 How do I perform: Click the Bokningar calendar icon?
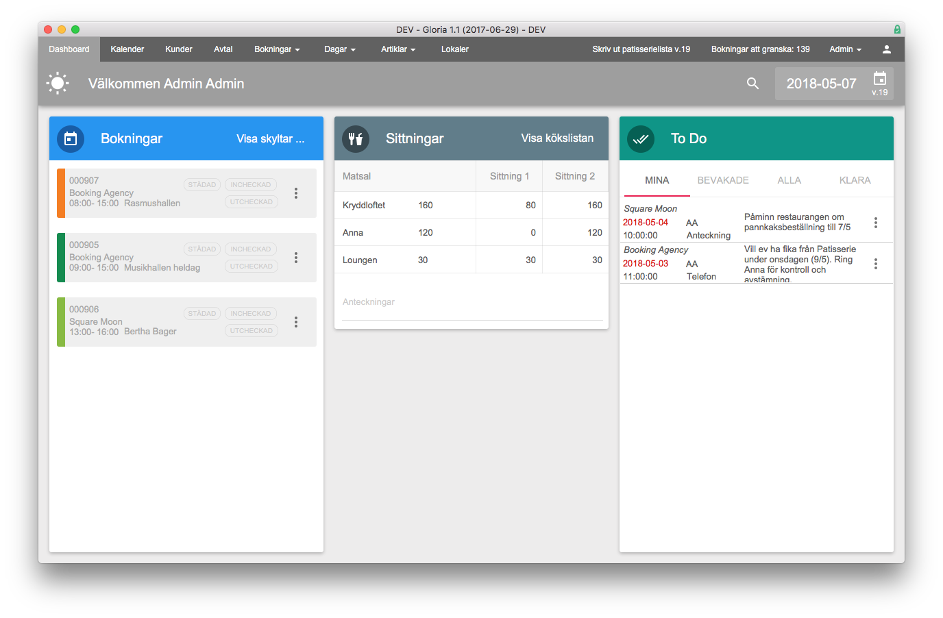pos(71,139)
